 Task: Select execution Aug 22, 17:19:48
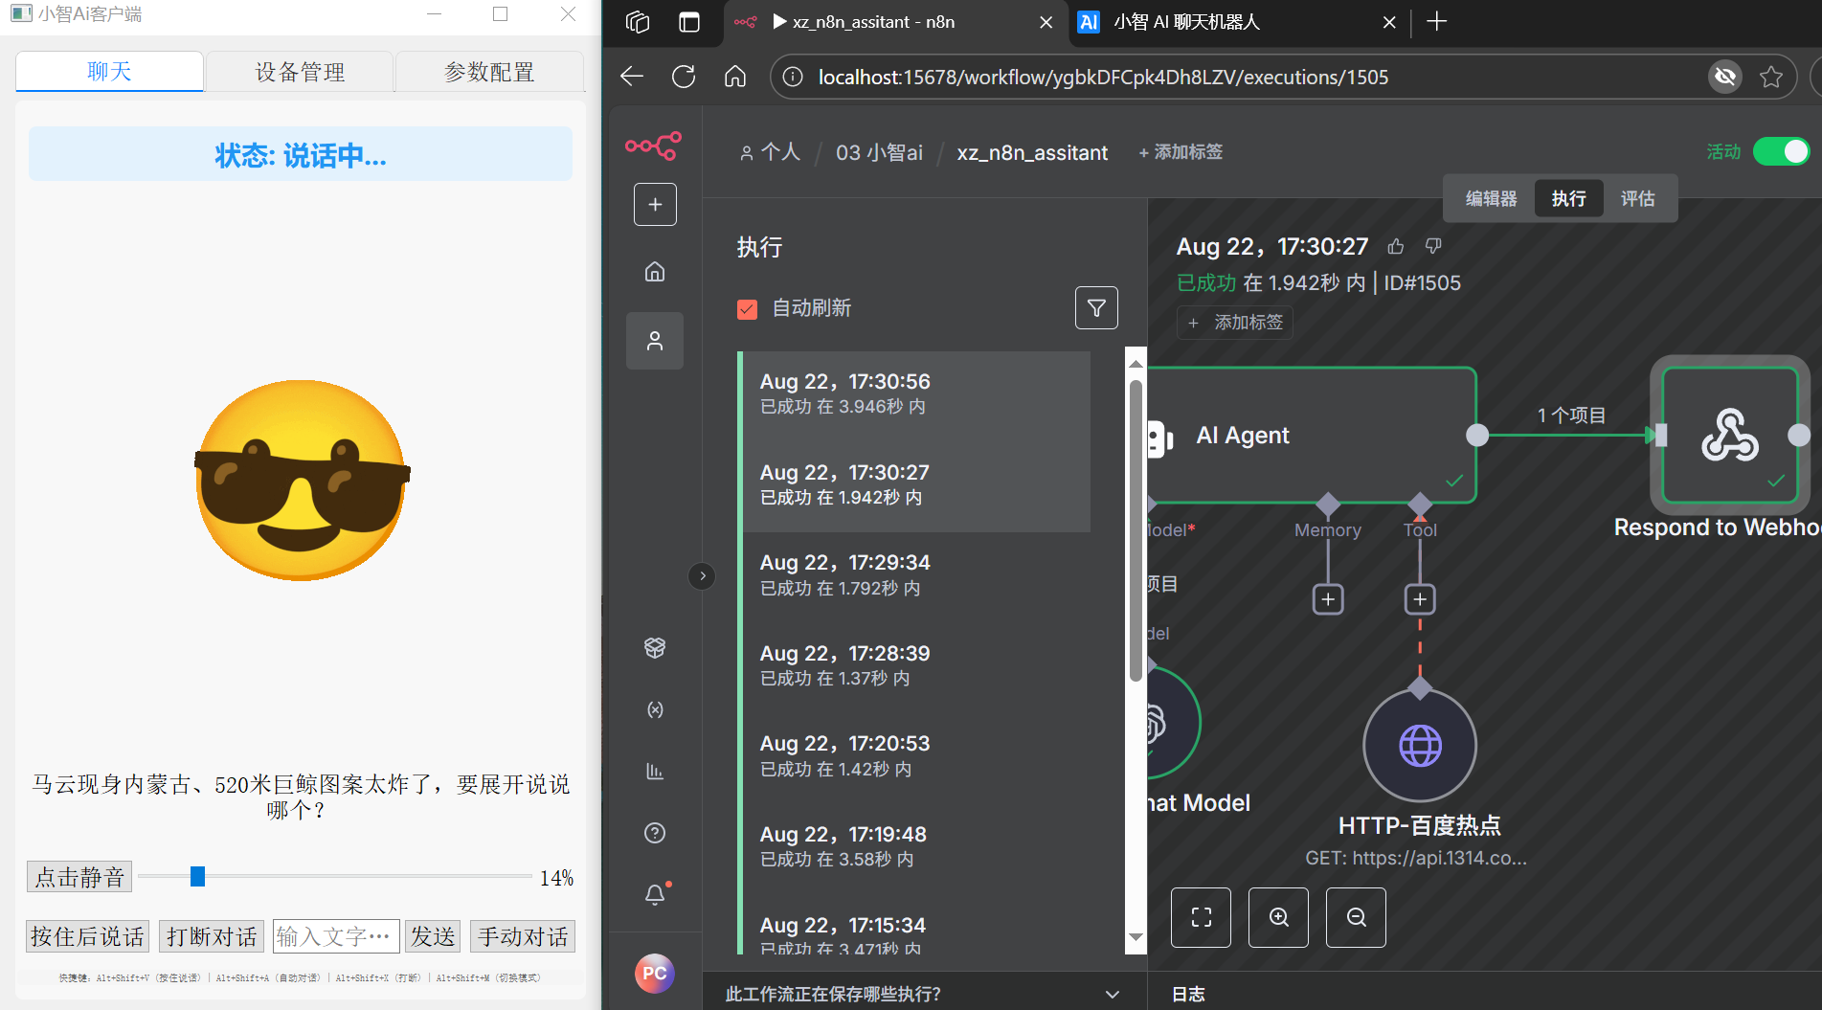(915, 848)
